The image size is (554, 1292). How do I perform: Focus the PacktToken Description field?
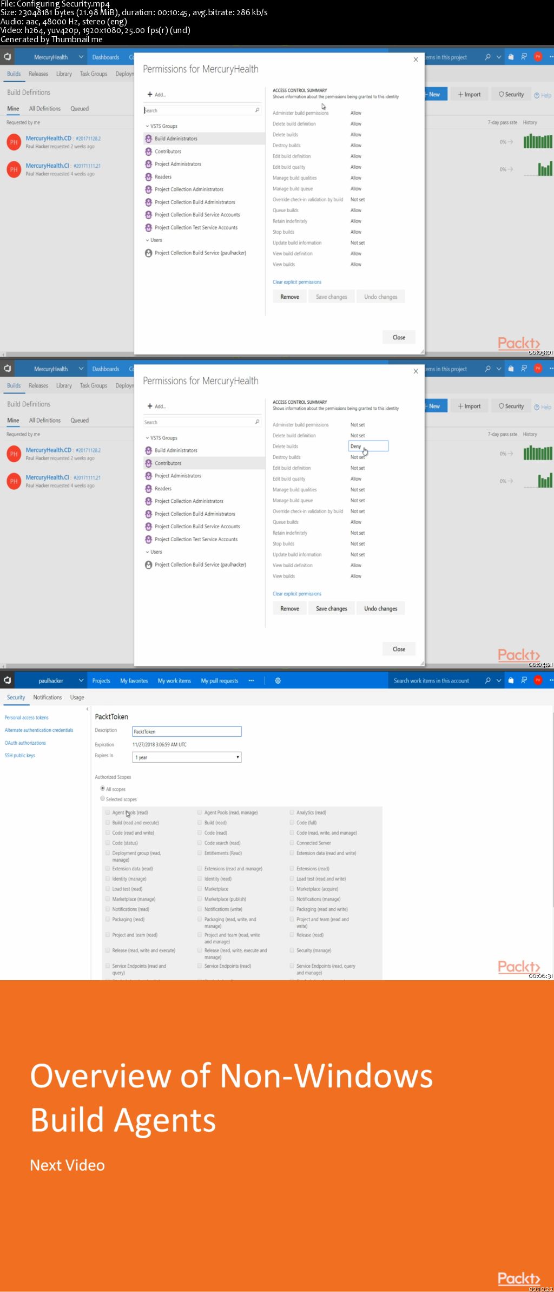pos(187,731)
